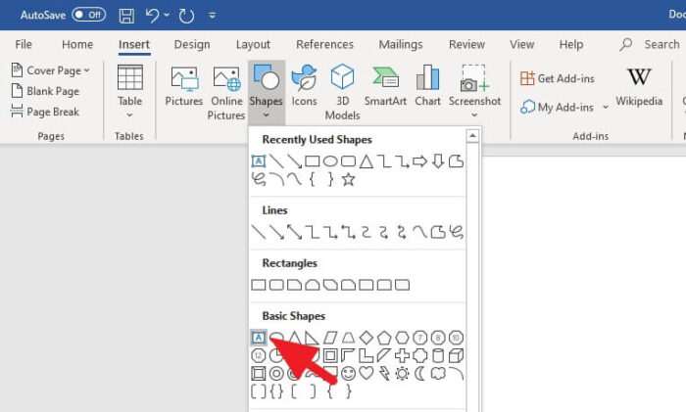Select the 5-point Star shape
Image resolution: width=686 pixels, height=412 pixels.
click(348, 179)
